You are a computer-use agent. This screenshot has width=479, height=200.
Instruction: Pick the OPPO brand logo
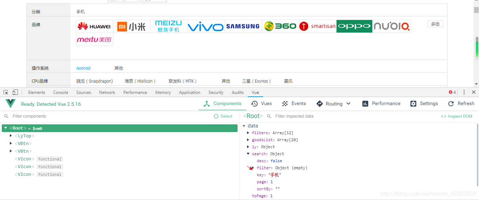click(354, 26)
